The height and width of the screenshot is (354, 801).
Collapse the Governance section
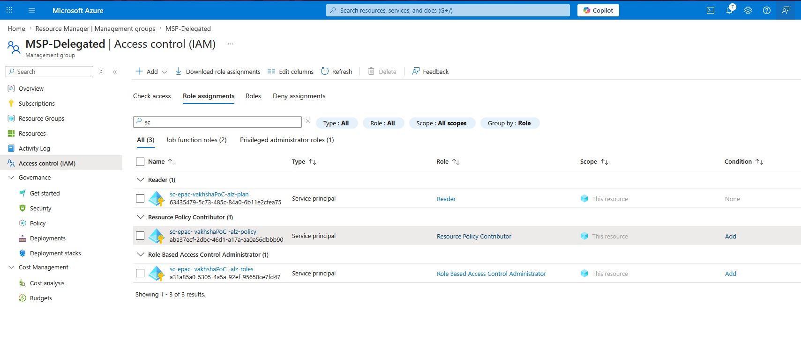click(x=11, y=177)
